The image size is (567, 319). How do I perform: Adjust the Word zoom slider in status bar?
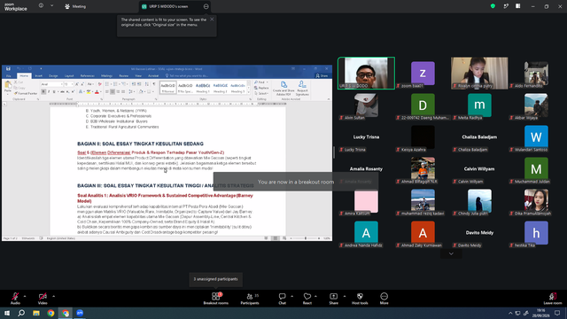pyautogui.click(x=306, y=238)
